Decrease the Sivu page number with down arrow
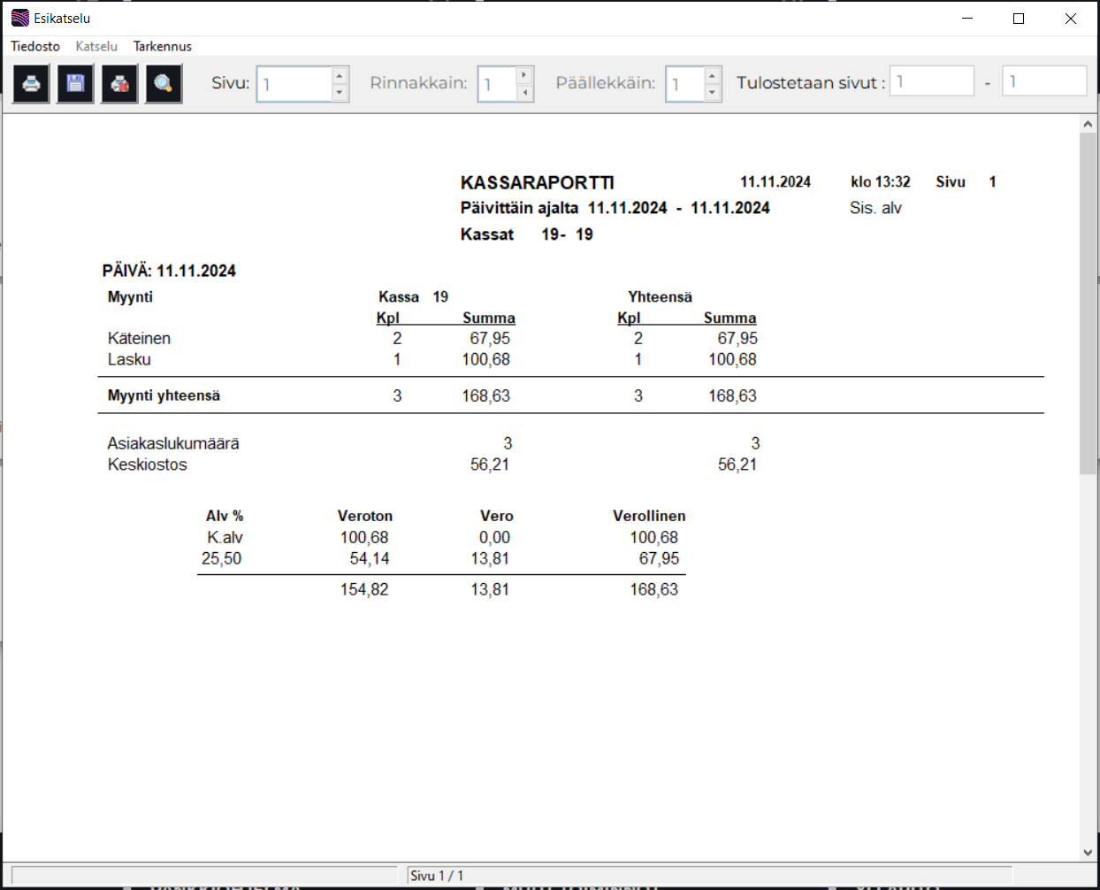The image size is (1100, 890). [x=340, y=93]
